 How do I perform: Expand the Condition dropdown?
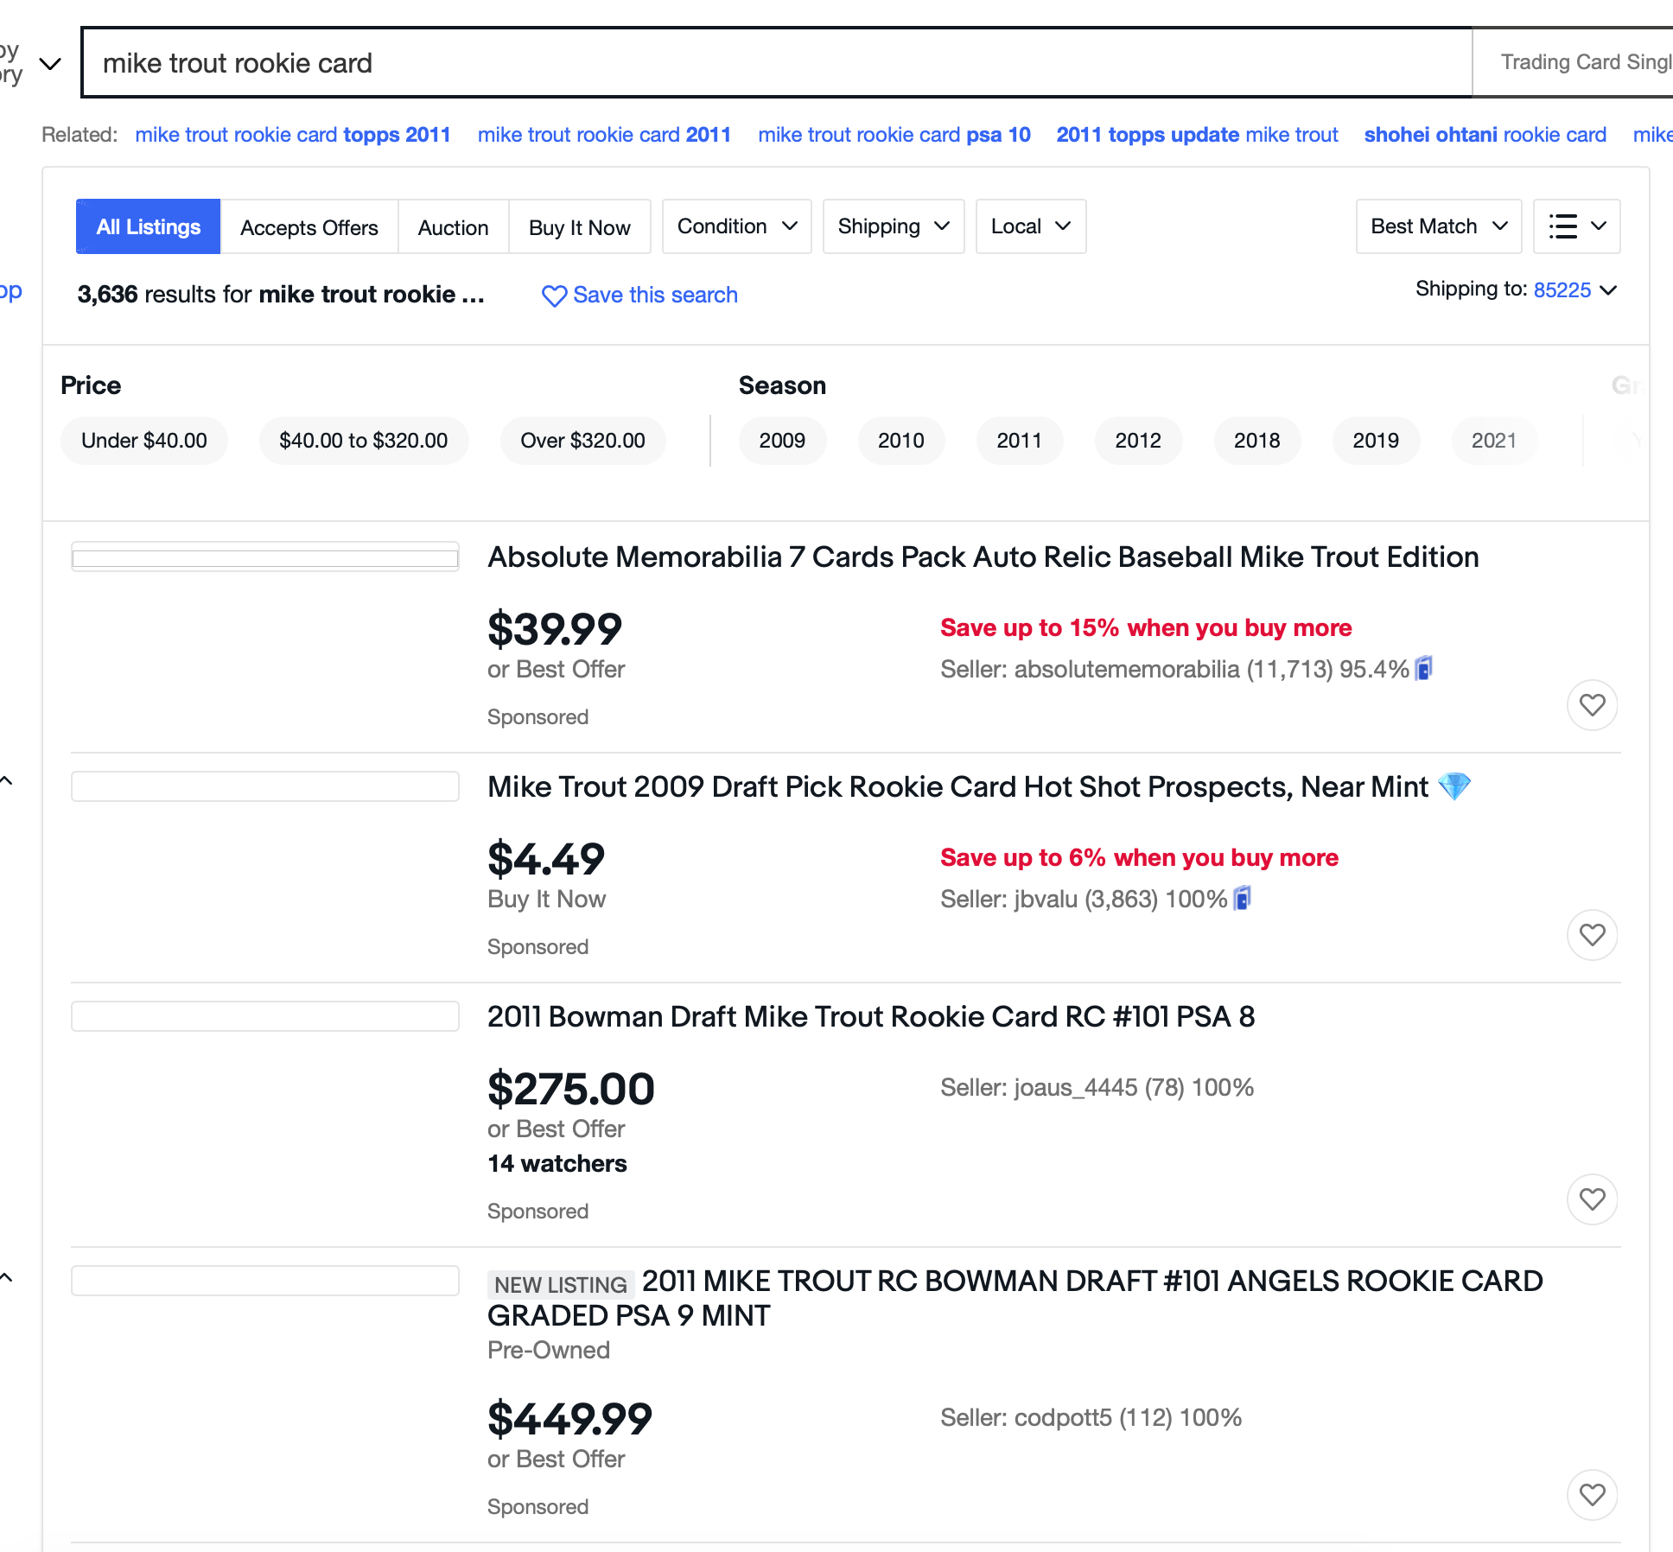[x=736, y=226]
